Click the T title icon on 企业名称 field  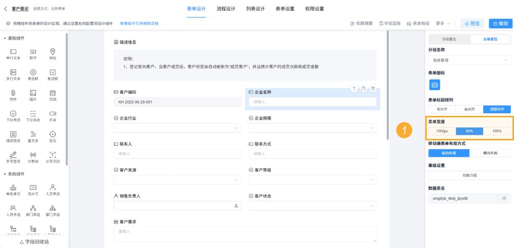click(354, 89)
